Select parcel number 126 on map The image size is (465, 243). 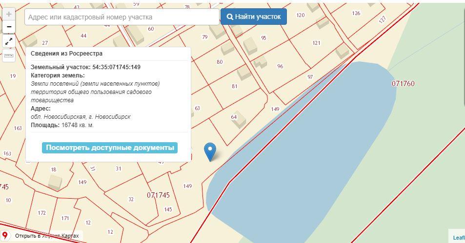click(356, 13)
